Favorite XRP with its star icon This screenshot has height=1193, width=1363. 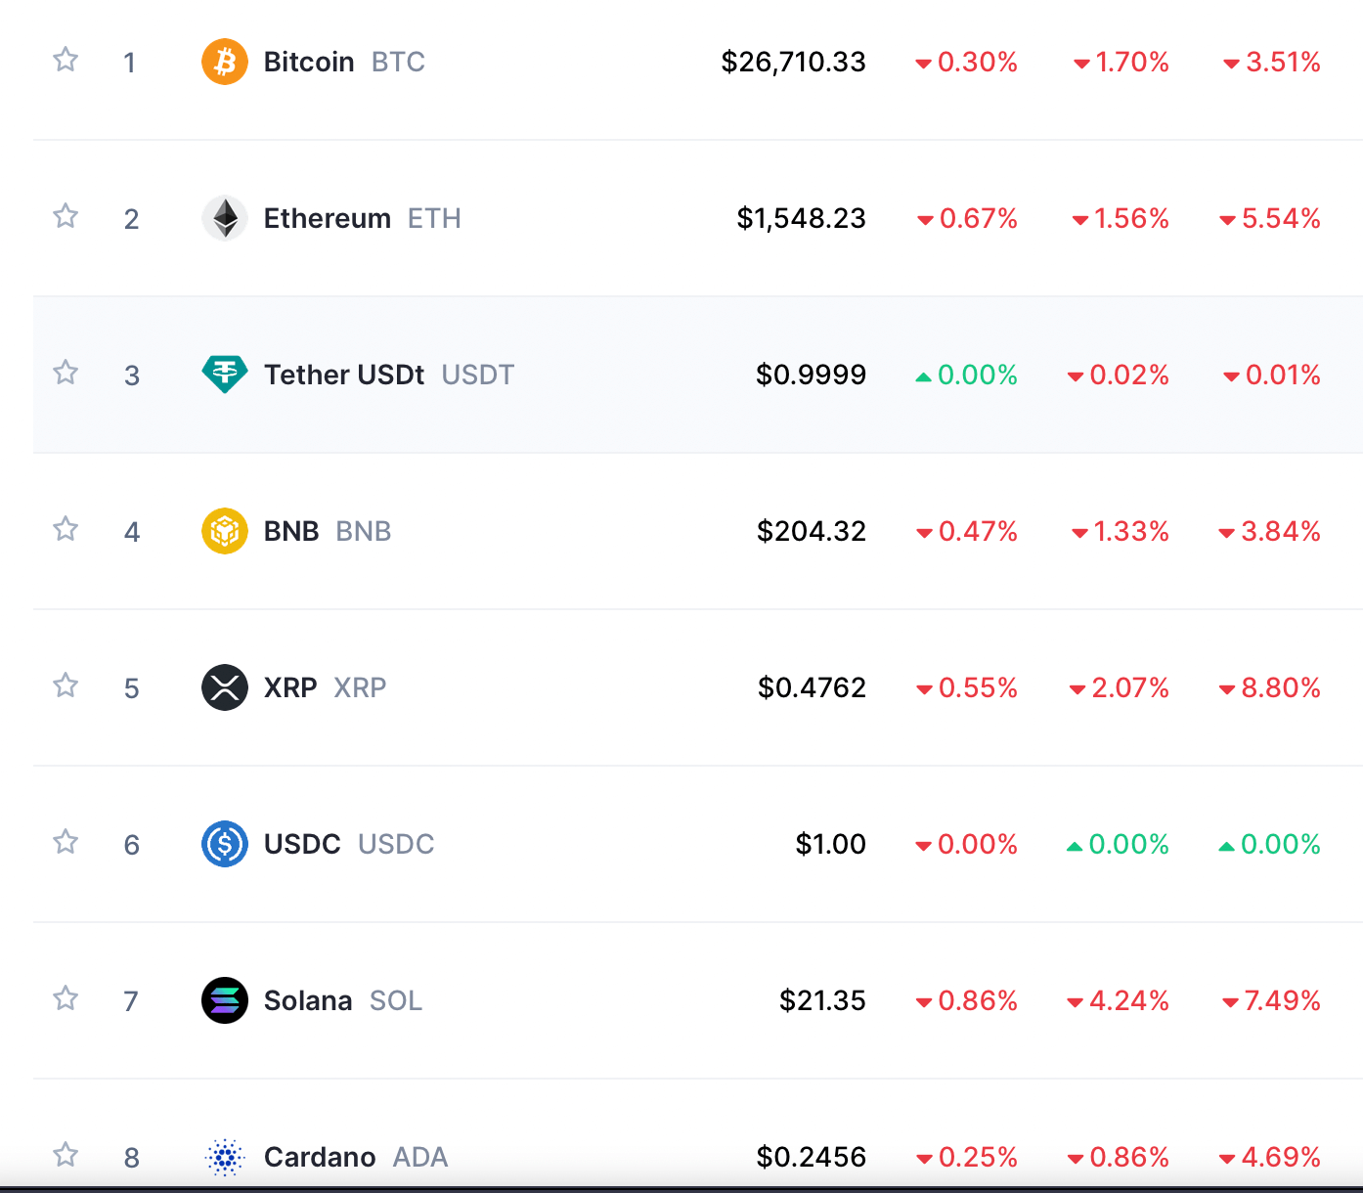pos(66,685)
